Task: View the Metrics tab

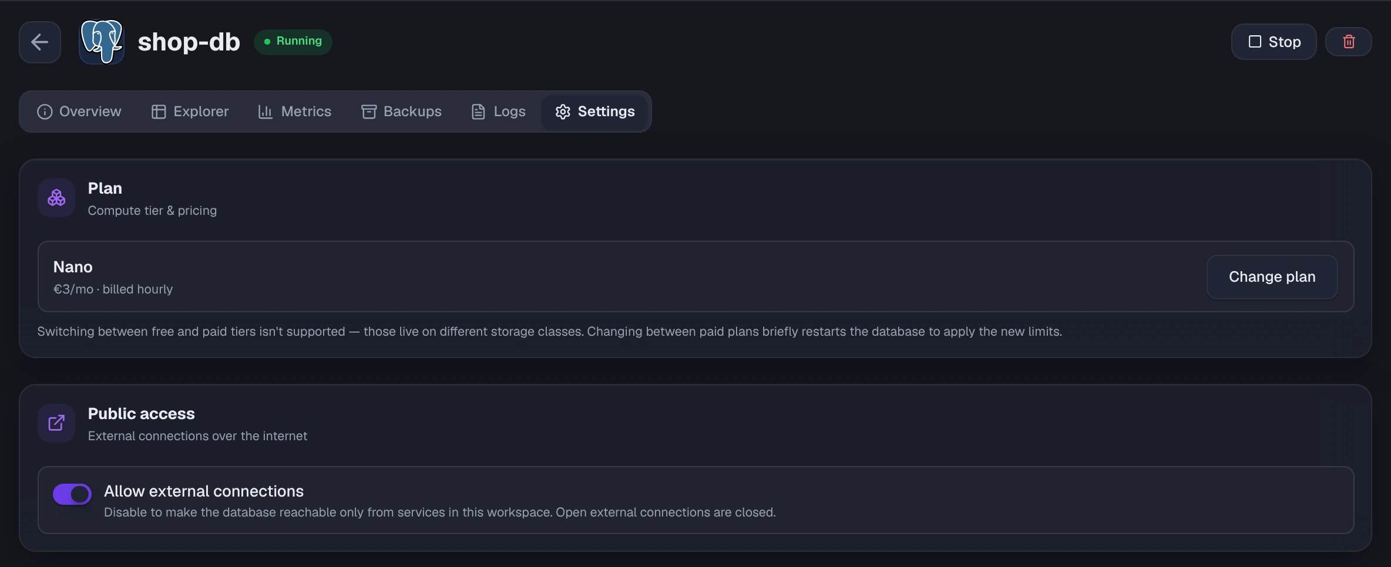Action: pos(294,112)
